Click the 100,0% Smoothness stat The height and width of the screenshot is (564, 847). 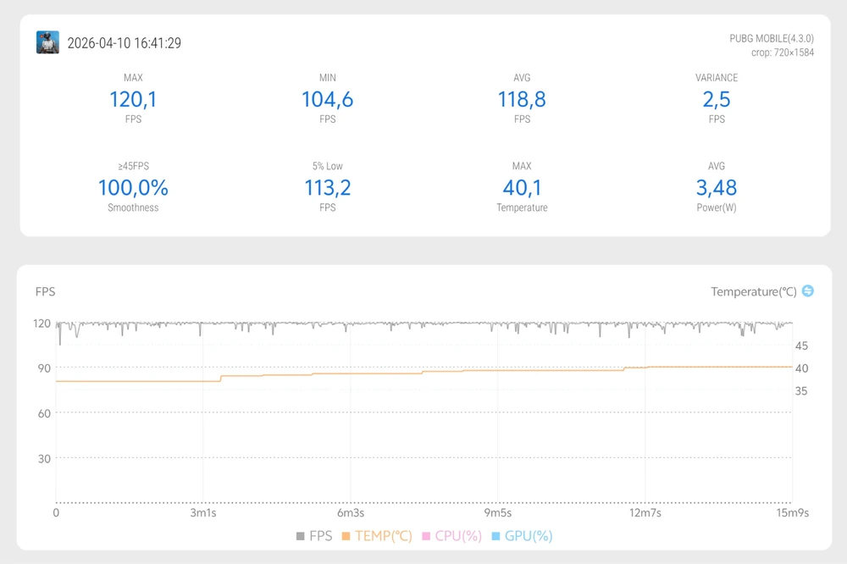pyautogui.click(x=133, y=187)
